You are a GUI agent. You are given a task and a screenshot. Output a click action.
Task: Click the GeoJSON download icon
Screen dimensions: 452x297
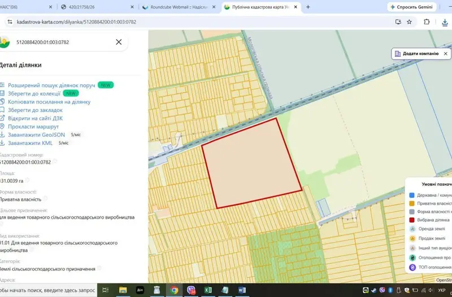(2, 135)
